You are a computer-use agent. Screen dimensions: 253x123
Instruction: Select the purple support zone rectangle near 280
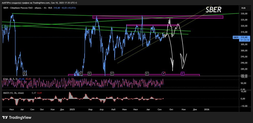[134, 75]
